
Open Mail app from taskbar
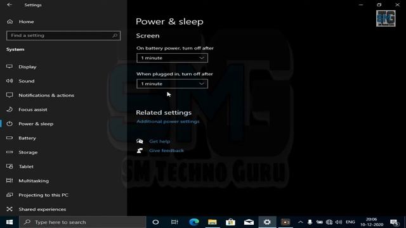(249, 222)
